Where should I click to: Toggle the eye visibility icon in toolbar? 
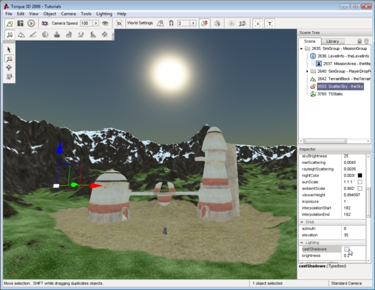tap(105, 23)
